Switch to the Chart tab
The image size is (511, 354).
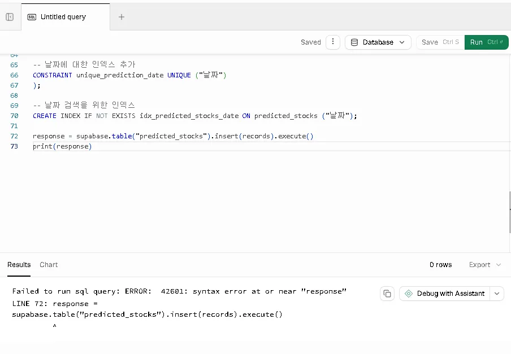pos(49,265)
